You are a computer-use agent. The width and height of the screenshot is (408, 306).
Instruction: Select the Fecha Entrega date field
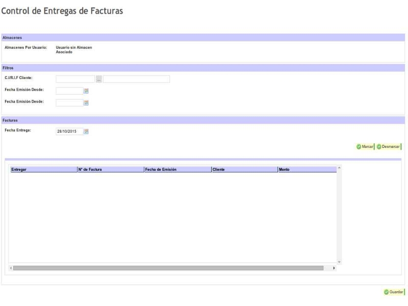(x=69, y=132)
